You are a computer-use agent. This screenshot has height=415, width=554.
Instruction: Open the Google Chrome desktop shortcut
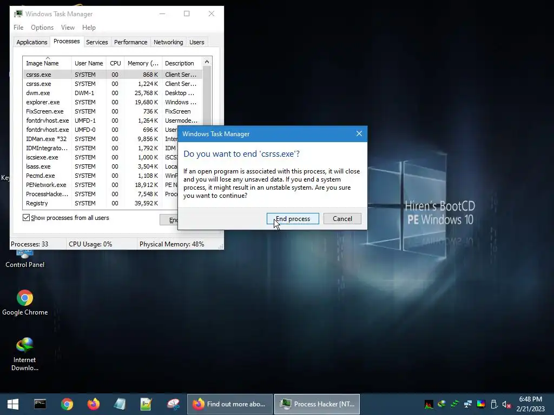tap(25, 303)
